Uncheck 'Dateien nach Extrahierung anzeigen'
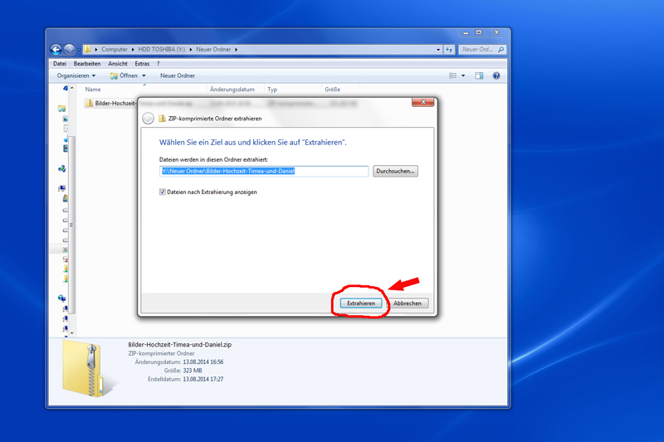The height and width of the screenshot is (442, 664). 163,192
